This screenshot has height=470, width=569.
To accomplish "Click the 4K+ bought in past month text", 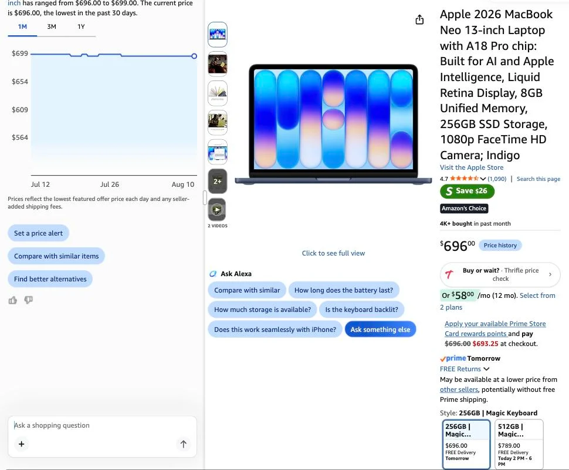I will pos(475,224).
